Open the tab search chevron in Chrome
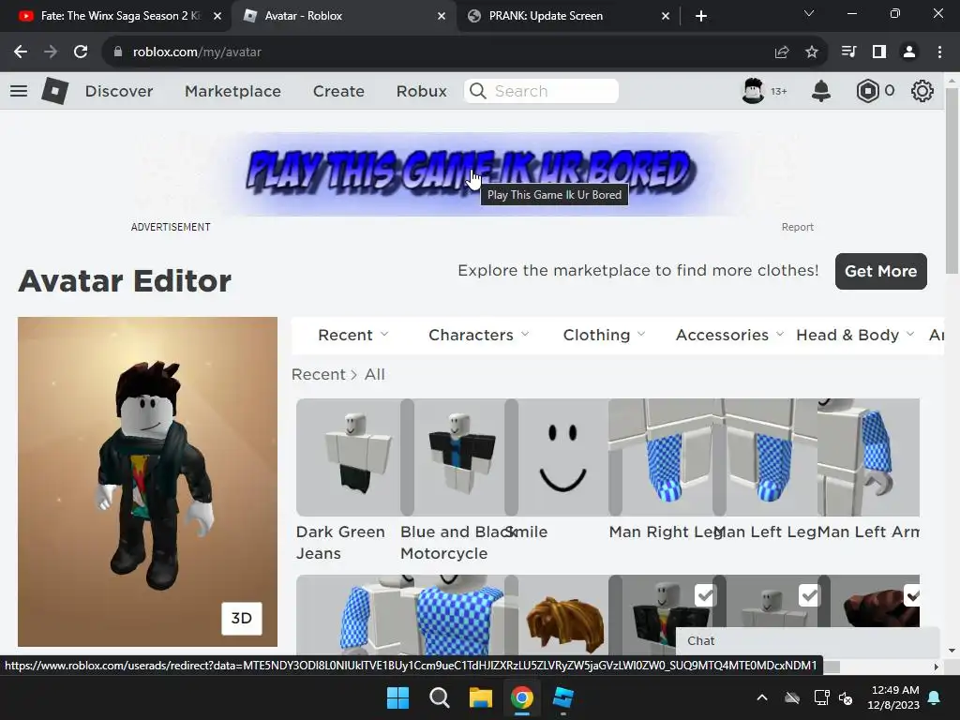The width and height of the screenshot is (960, 720). click(809, 13)
